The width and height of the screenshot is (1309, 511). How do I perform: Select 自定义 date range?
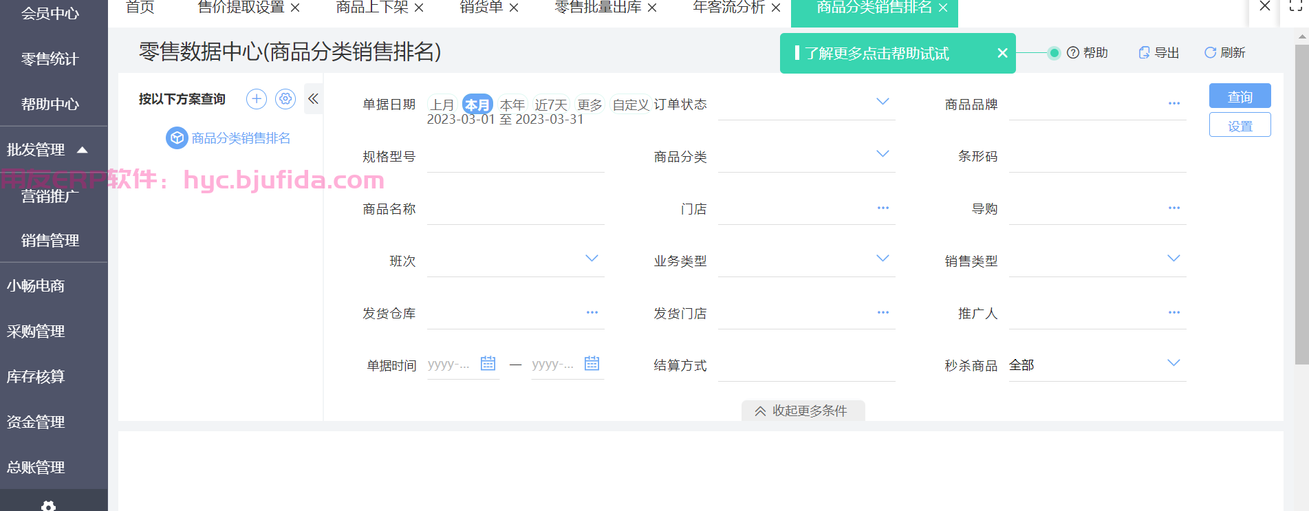(x=631, y=105)
